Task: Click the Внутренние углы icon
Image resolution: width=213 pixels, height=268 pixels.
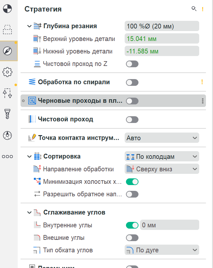Action: [37, 225]
